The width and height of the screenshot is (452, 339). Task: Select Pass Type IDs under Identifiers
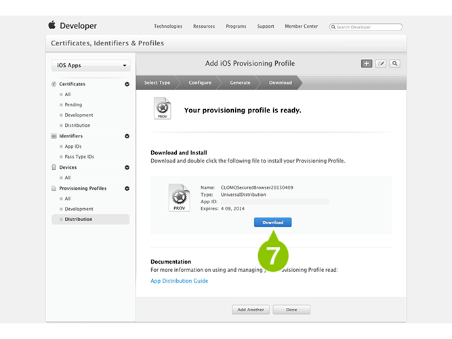coord(79,157)
